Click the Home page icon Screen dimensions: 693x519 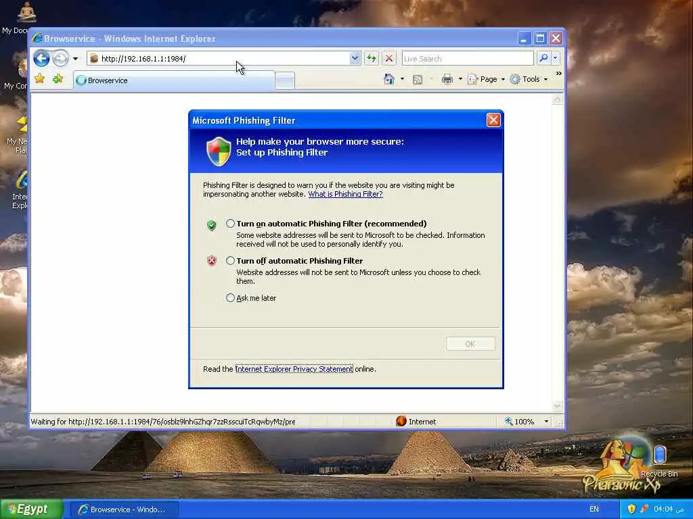[x=389, y=79]
